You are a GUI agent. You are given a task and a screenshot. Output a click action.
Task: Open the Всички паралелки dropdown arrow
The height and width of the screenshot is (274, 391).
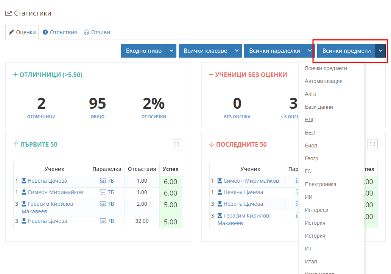310,51
